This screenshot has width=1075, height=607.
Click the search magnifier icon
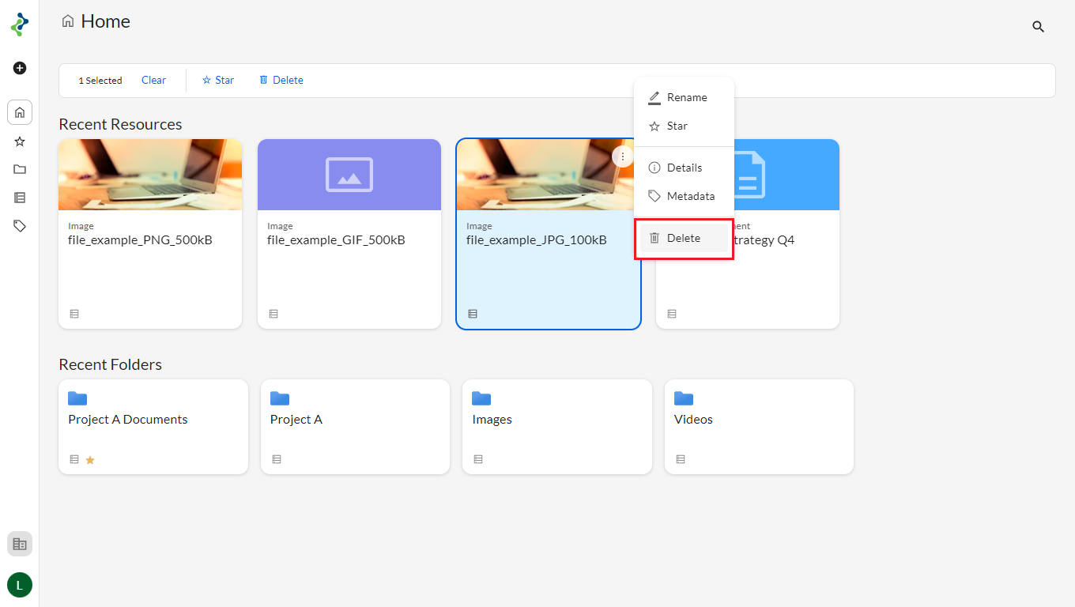[1038, 27]
